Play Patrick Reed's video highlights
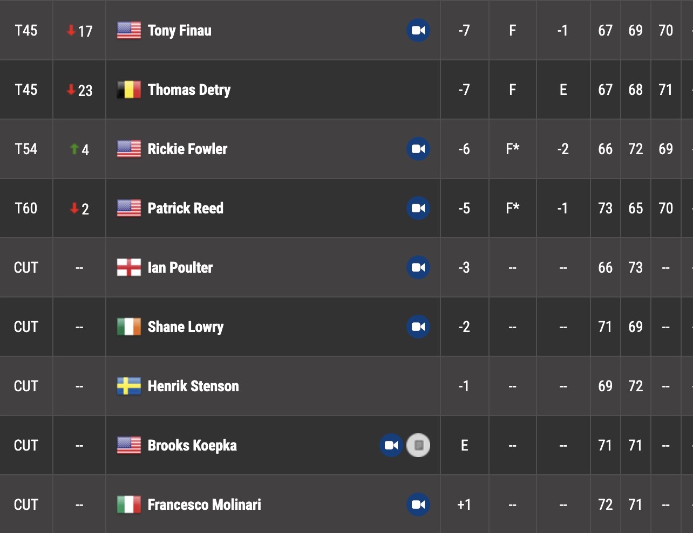Viewport: 693px width, 533px height. 418,208
